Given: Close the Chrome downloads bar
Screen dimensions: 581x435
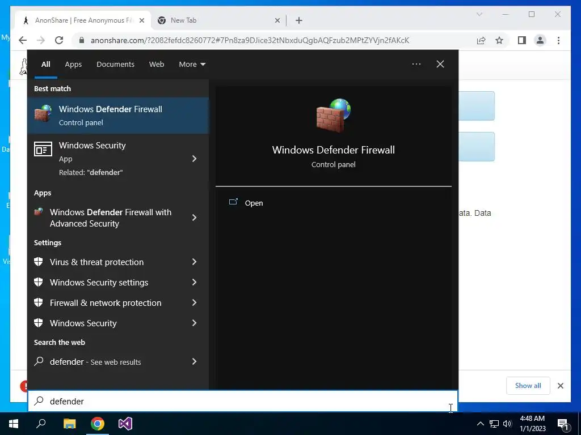Looking at the screenshot, I should point(561,386).
